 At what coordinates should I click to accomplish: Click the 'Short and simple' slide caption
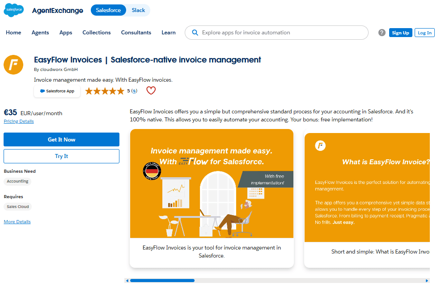point(380,252)
